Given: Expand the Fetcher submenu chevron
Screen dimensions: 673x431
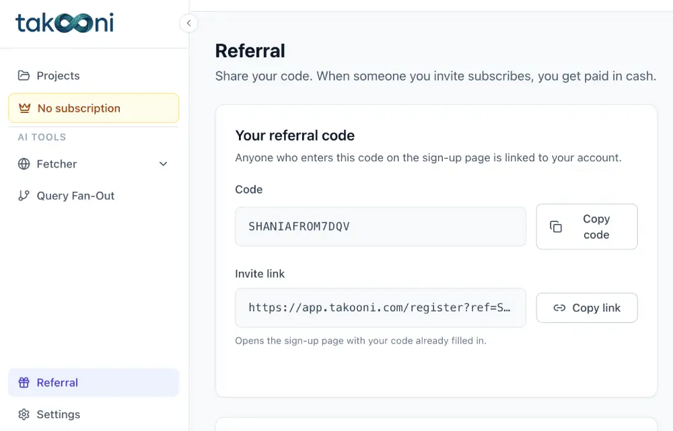Looking at the screenshot, I should [x=163, y=164].
